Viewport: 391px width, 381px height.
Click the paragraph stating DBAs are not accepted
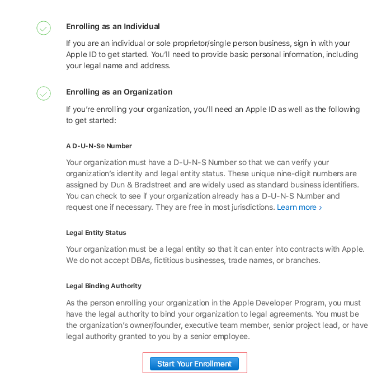[x=213, y=255]
